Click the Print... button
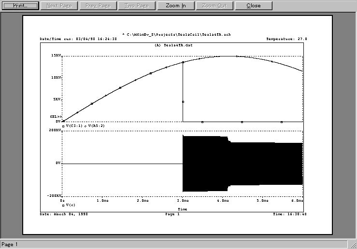The width and height of the screenshot is (357, 249). click(20, 6)
